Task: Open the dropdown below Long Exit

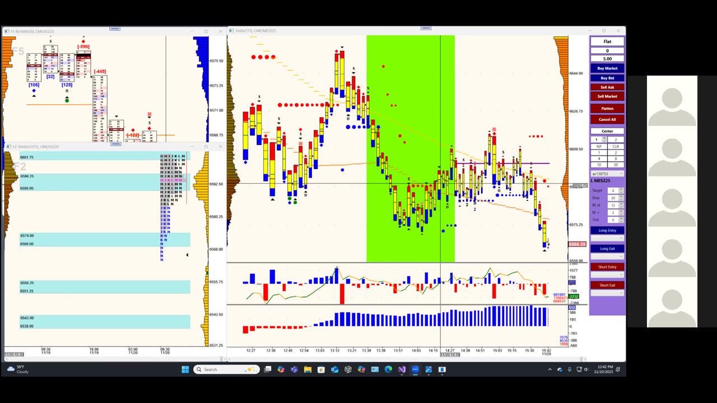Action: pos(607,256)
